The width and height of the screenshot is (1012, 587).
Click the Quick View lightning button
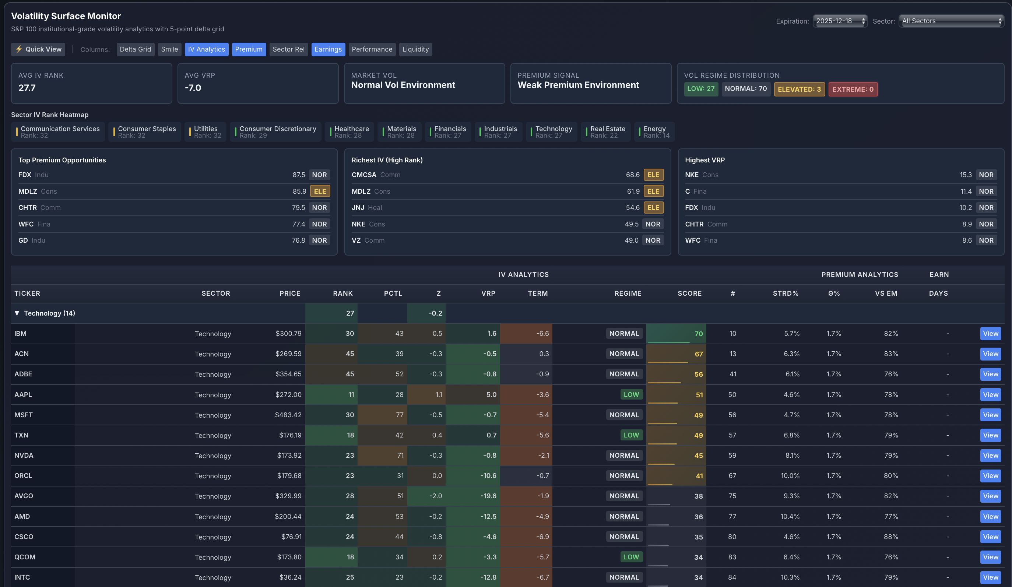pyautogui.click(x=38, y=49)
